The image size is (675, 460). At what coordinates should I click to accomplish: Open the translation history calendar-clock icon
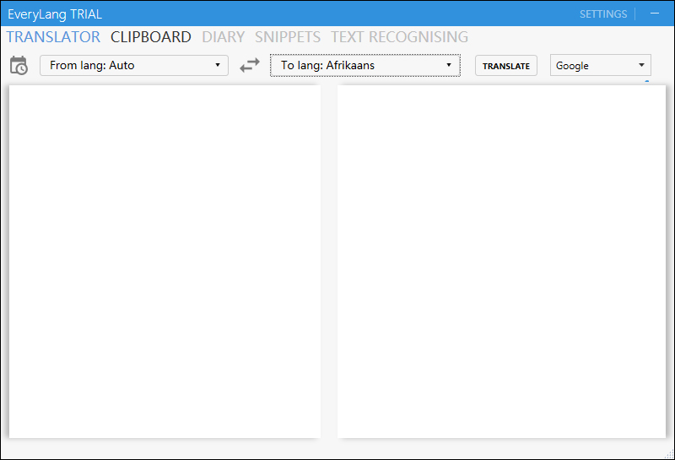pos(19,66)
